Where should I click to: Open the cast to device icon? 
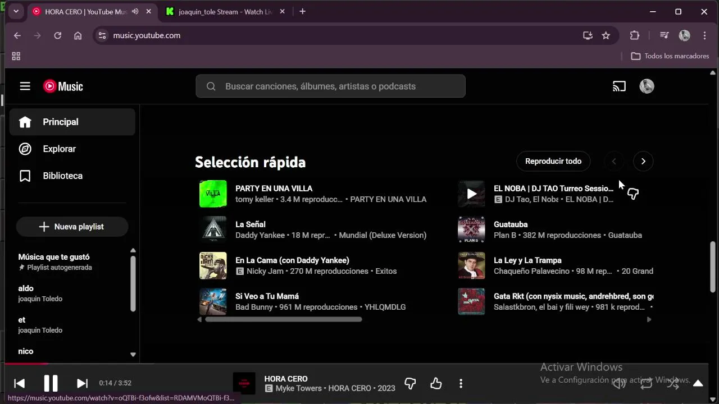(x=619, y=86)
